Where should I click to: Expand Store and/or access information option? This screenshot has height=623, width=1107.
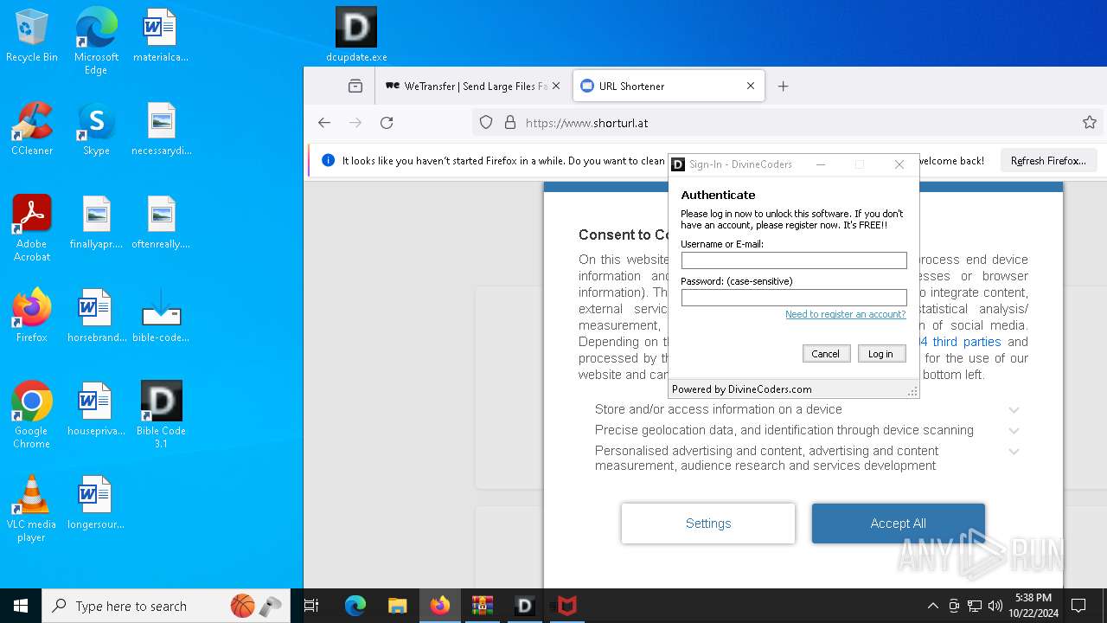click(x=1014, y=409)
